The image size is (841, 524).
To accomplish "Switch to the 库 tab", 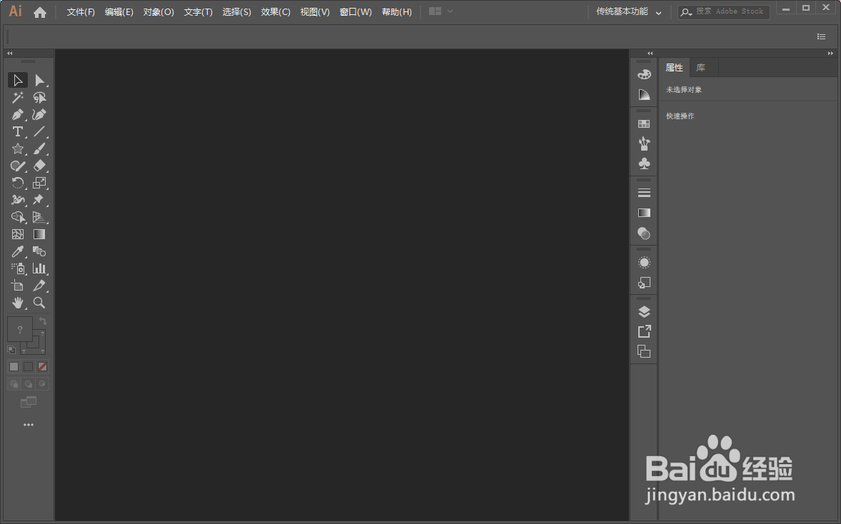I will (x=700, y=68).
